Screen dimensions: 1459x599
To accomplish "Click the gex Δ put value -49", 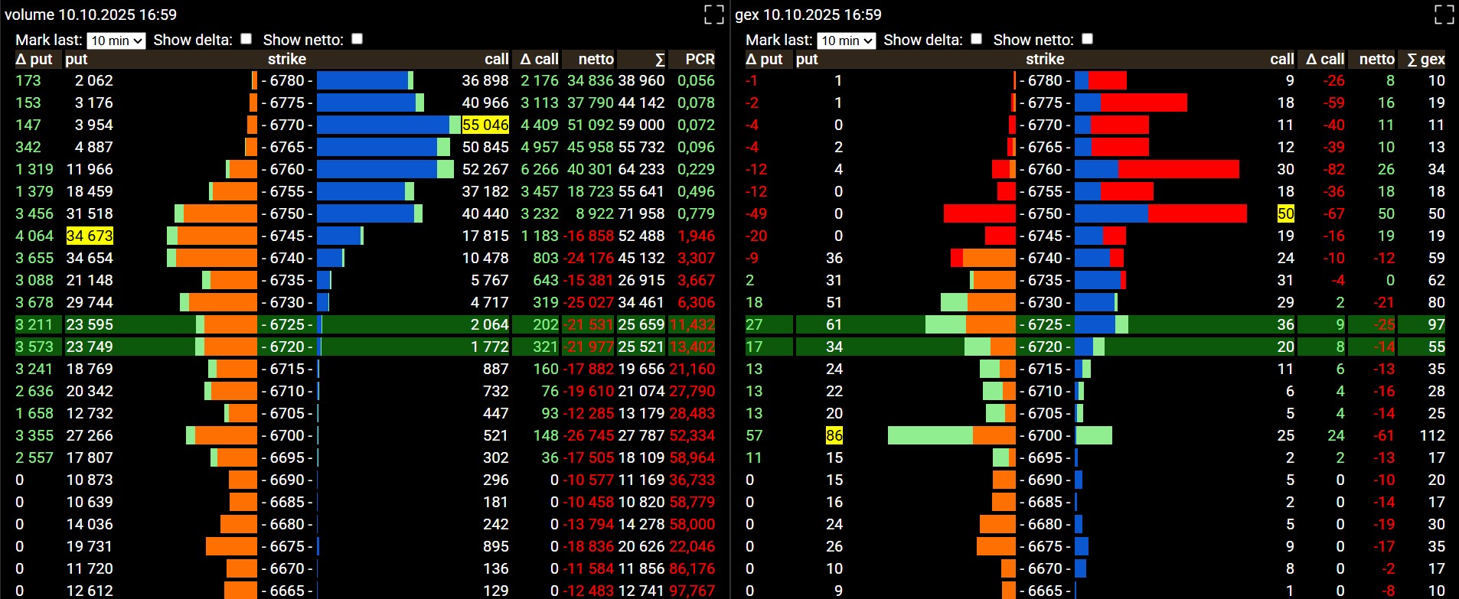I will (x=756, y=213).
